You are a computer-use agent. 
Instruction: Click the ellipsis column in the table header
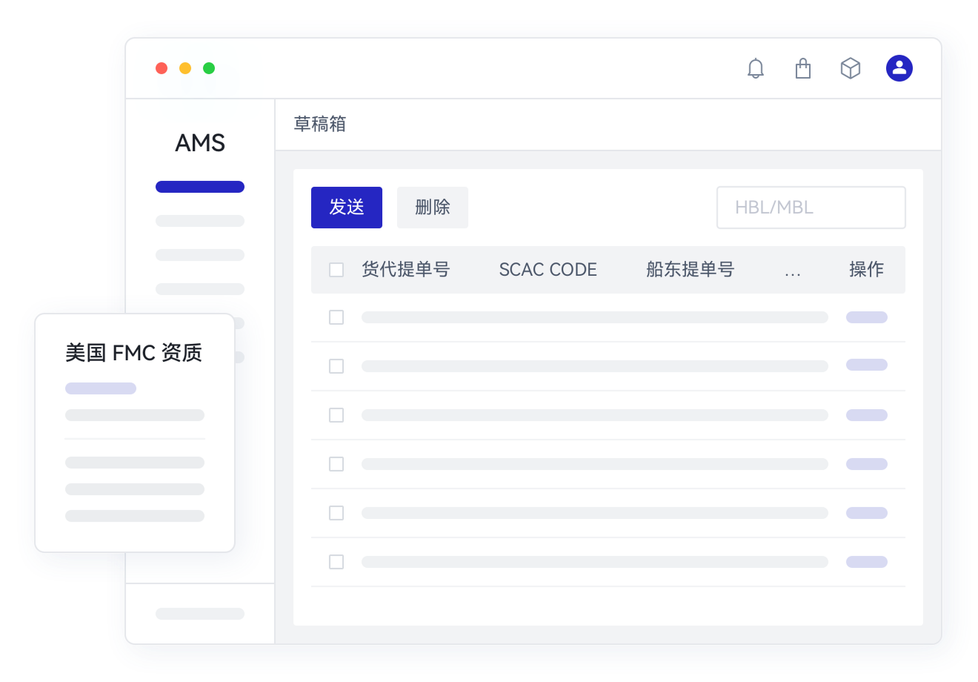(793, 274)
